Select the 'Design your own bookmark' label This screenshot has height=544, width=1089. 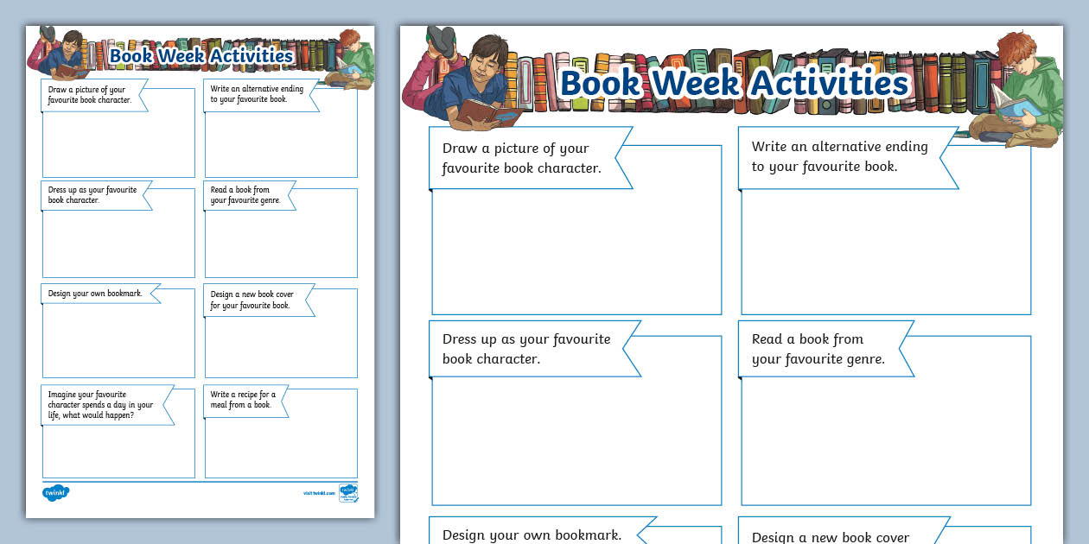click(532, 535)
